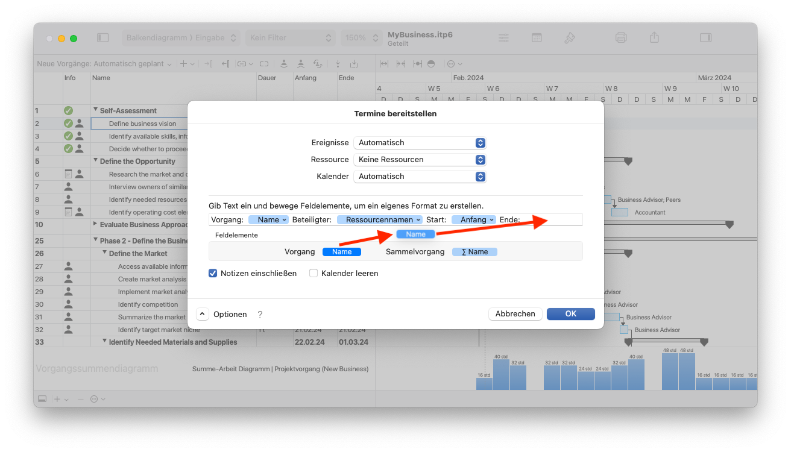Click the outdent activity icon
The image size is (791, 452).
[x=225, y=63]
